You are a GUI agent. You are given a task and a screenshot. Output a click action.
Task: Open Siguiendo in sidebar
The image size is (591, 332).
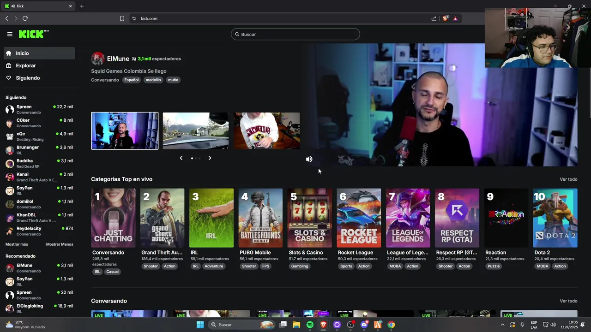pyautogui.click(x=39, y=78)
